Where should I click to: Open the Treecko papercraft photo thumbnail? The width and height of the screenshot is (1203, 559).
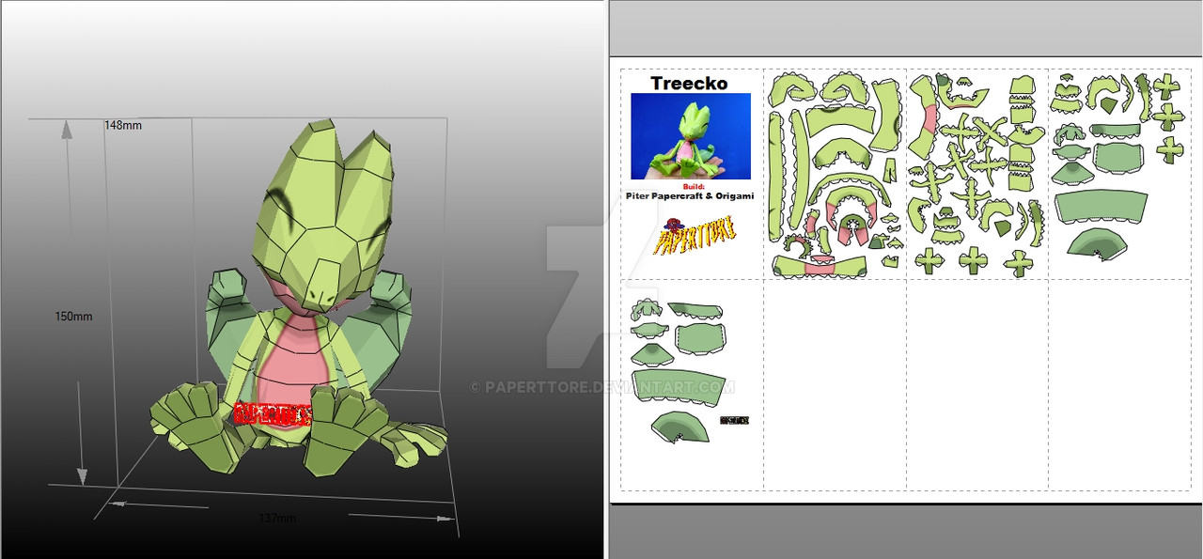[x=691, y=136]
